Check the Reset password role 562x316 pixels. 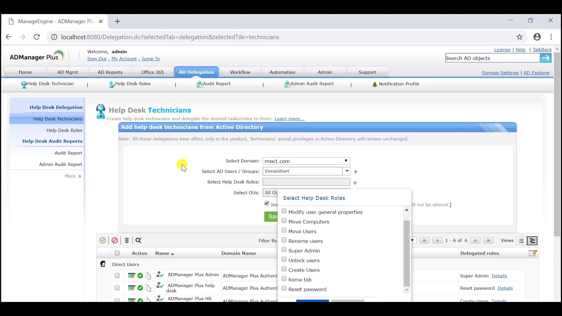click(284, 288)
